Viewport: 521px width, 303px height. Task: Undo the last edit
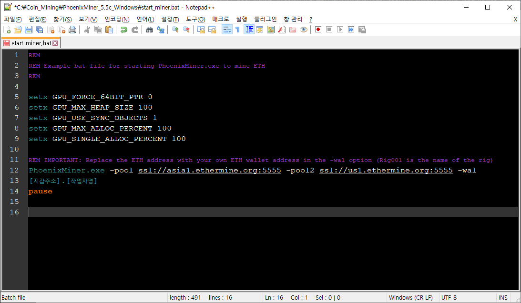[123, 30]
